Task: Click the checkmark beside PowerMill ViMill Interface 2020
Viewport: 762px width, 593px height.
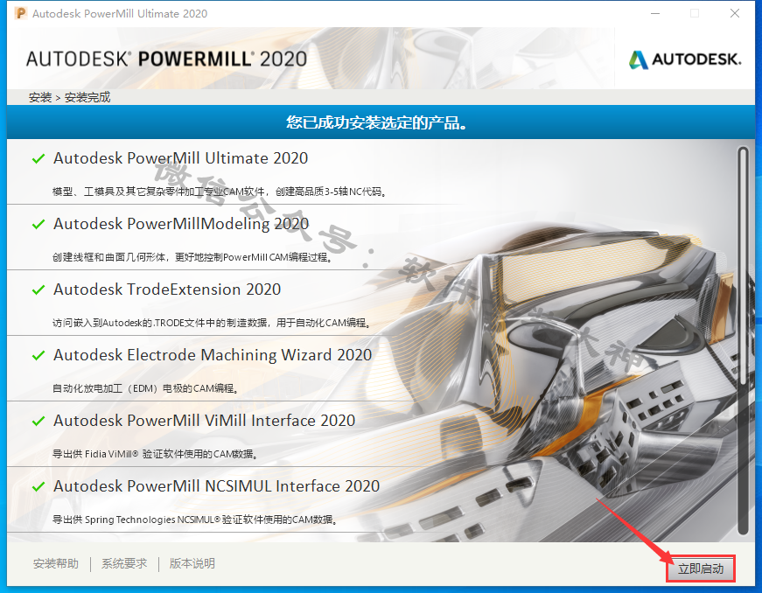Action: point(38,421)
